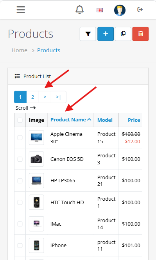Open the user profile avatar
156x260 pixels.
[120, 10]
